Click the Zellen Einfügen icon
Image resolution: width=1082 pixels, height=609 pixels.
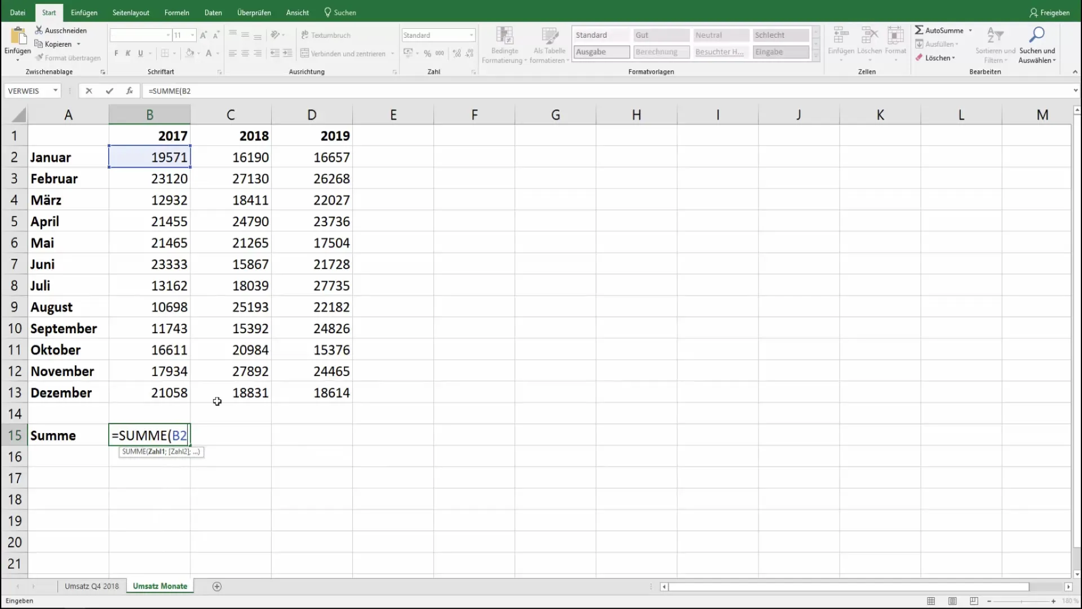841,36
